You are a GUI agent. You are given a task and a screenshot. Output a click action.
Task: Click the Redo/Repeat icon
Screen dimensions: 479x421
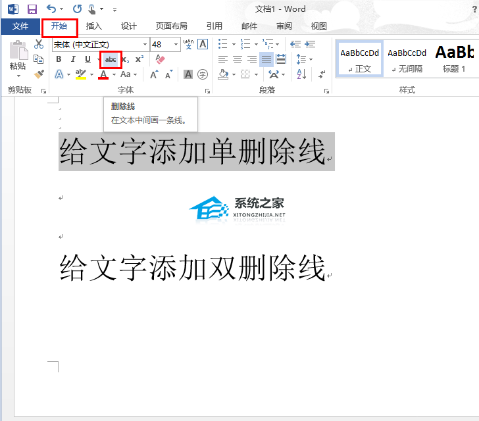pos(77,9)
